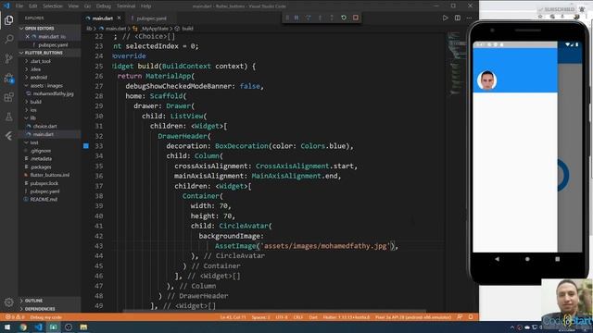593x333 pixels.
Task: Open the Test flask view
Action: point(8,117)
